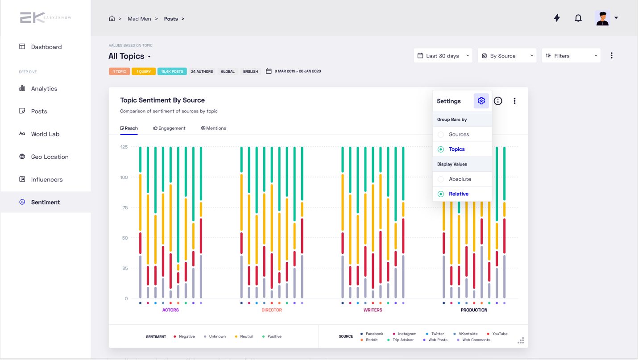Toggle Instagram source in legend
The image size is (638, 360).
click(x=404, y=334)
